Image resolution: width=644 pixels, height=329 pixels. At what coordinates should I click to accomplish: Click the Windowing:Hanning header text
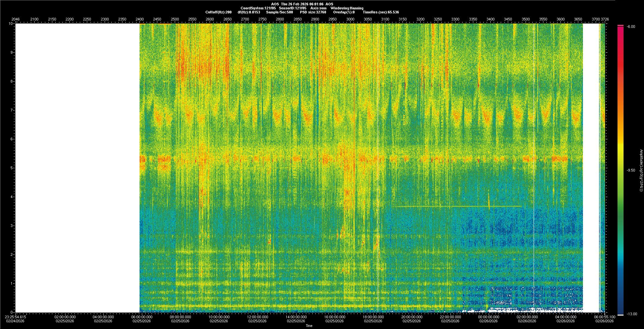(x=347, y=8)
